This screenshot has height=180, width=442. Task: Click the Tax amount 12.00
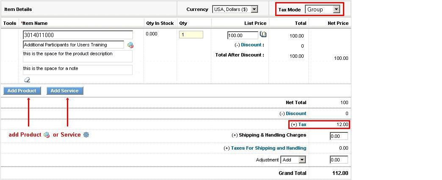[343, 124]
